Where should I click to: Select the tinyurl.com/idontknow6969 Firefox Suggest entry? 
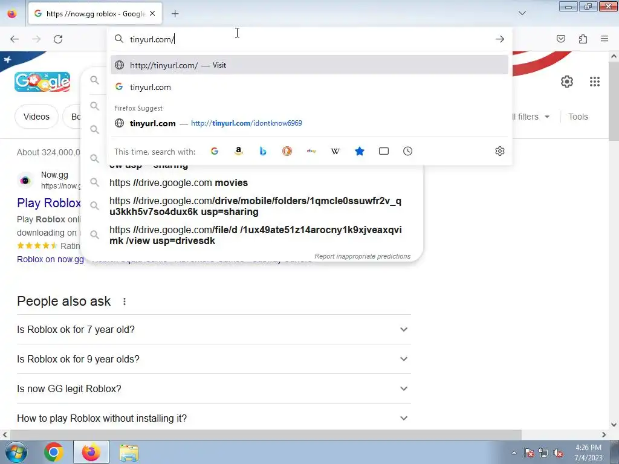pos(309,123)
